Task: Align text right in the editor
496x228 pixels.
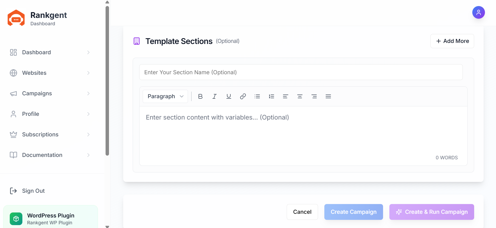Action: [314, 96]
